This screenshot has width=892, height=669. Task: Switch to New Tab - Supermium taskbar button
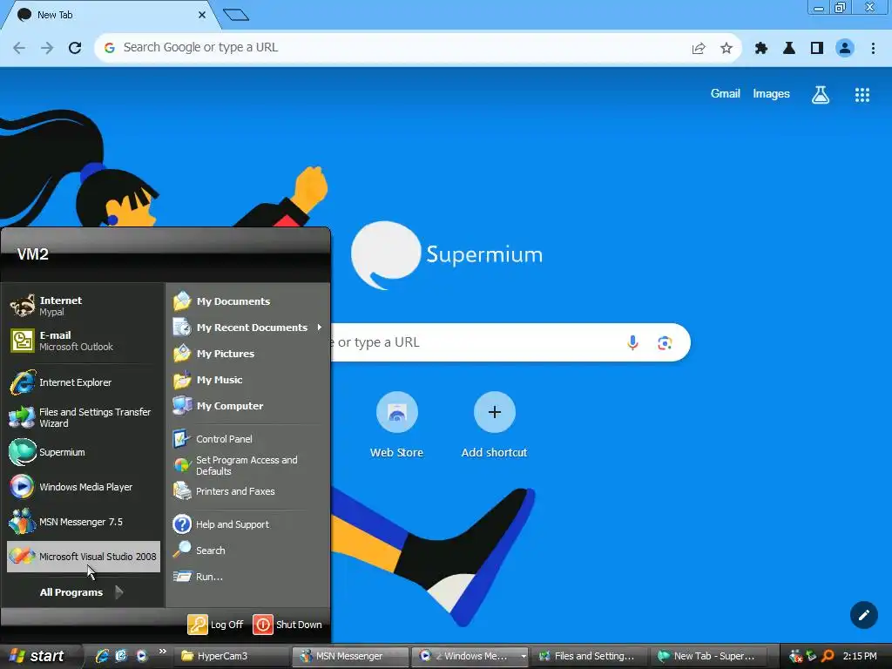pos(707,656)
